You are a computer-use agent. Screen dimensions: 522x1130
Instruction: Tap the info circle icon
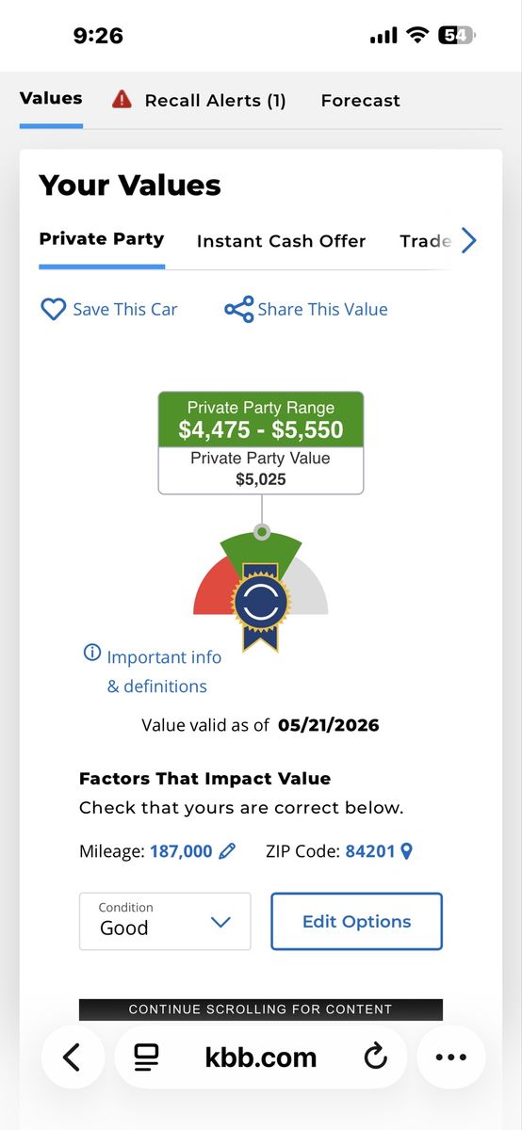pyautogui.click(x=92, y=653)
